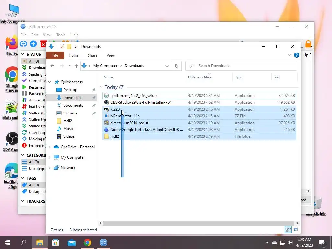Open Pictures in navigation pane
The image size is (332, 249).
(x=70, y=113)
